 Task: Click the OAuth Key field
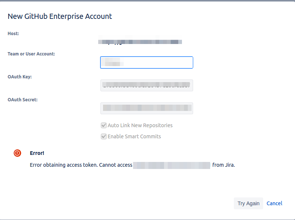(x=146, y=85)
